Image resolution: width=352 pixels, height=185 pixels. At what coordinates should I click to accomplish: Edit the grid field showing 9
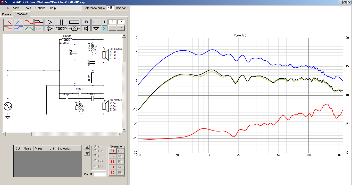[x=112, y=22]
